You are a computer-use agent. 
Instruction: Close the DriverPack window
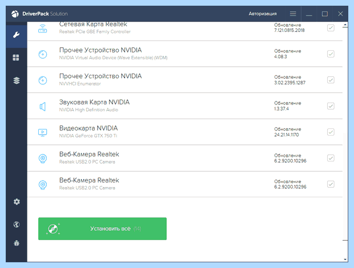[340, 14]
